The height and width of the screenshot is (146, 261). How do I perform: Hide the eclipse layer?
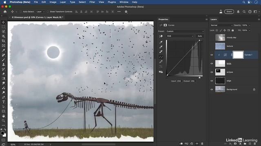click(x=212, y=72)
